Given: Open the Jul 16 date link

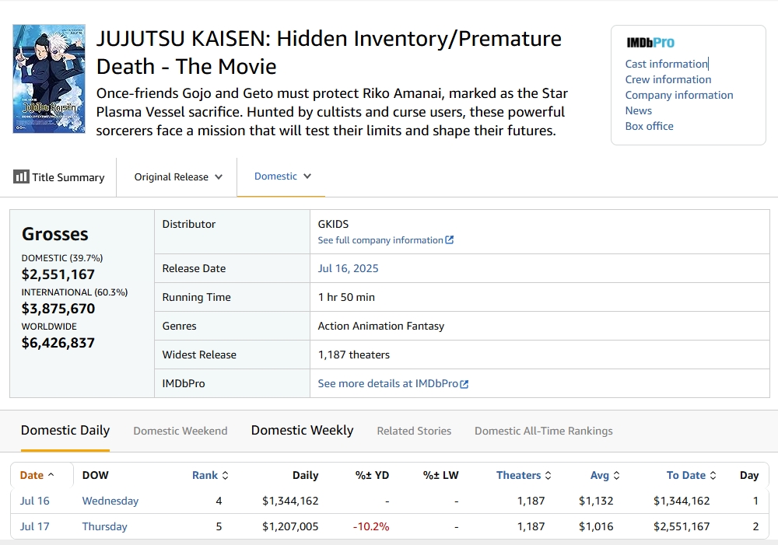Looking at the screenshot, I should 35,501.
